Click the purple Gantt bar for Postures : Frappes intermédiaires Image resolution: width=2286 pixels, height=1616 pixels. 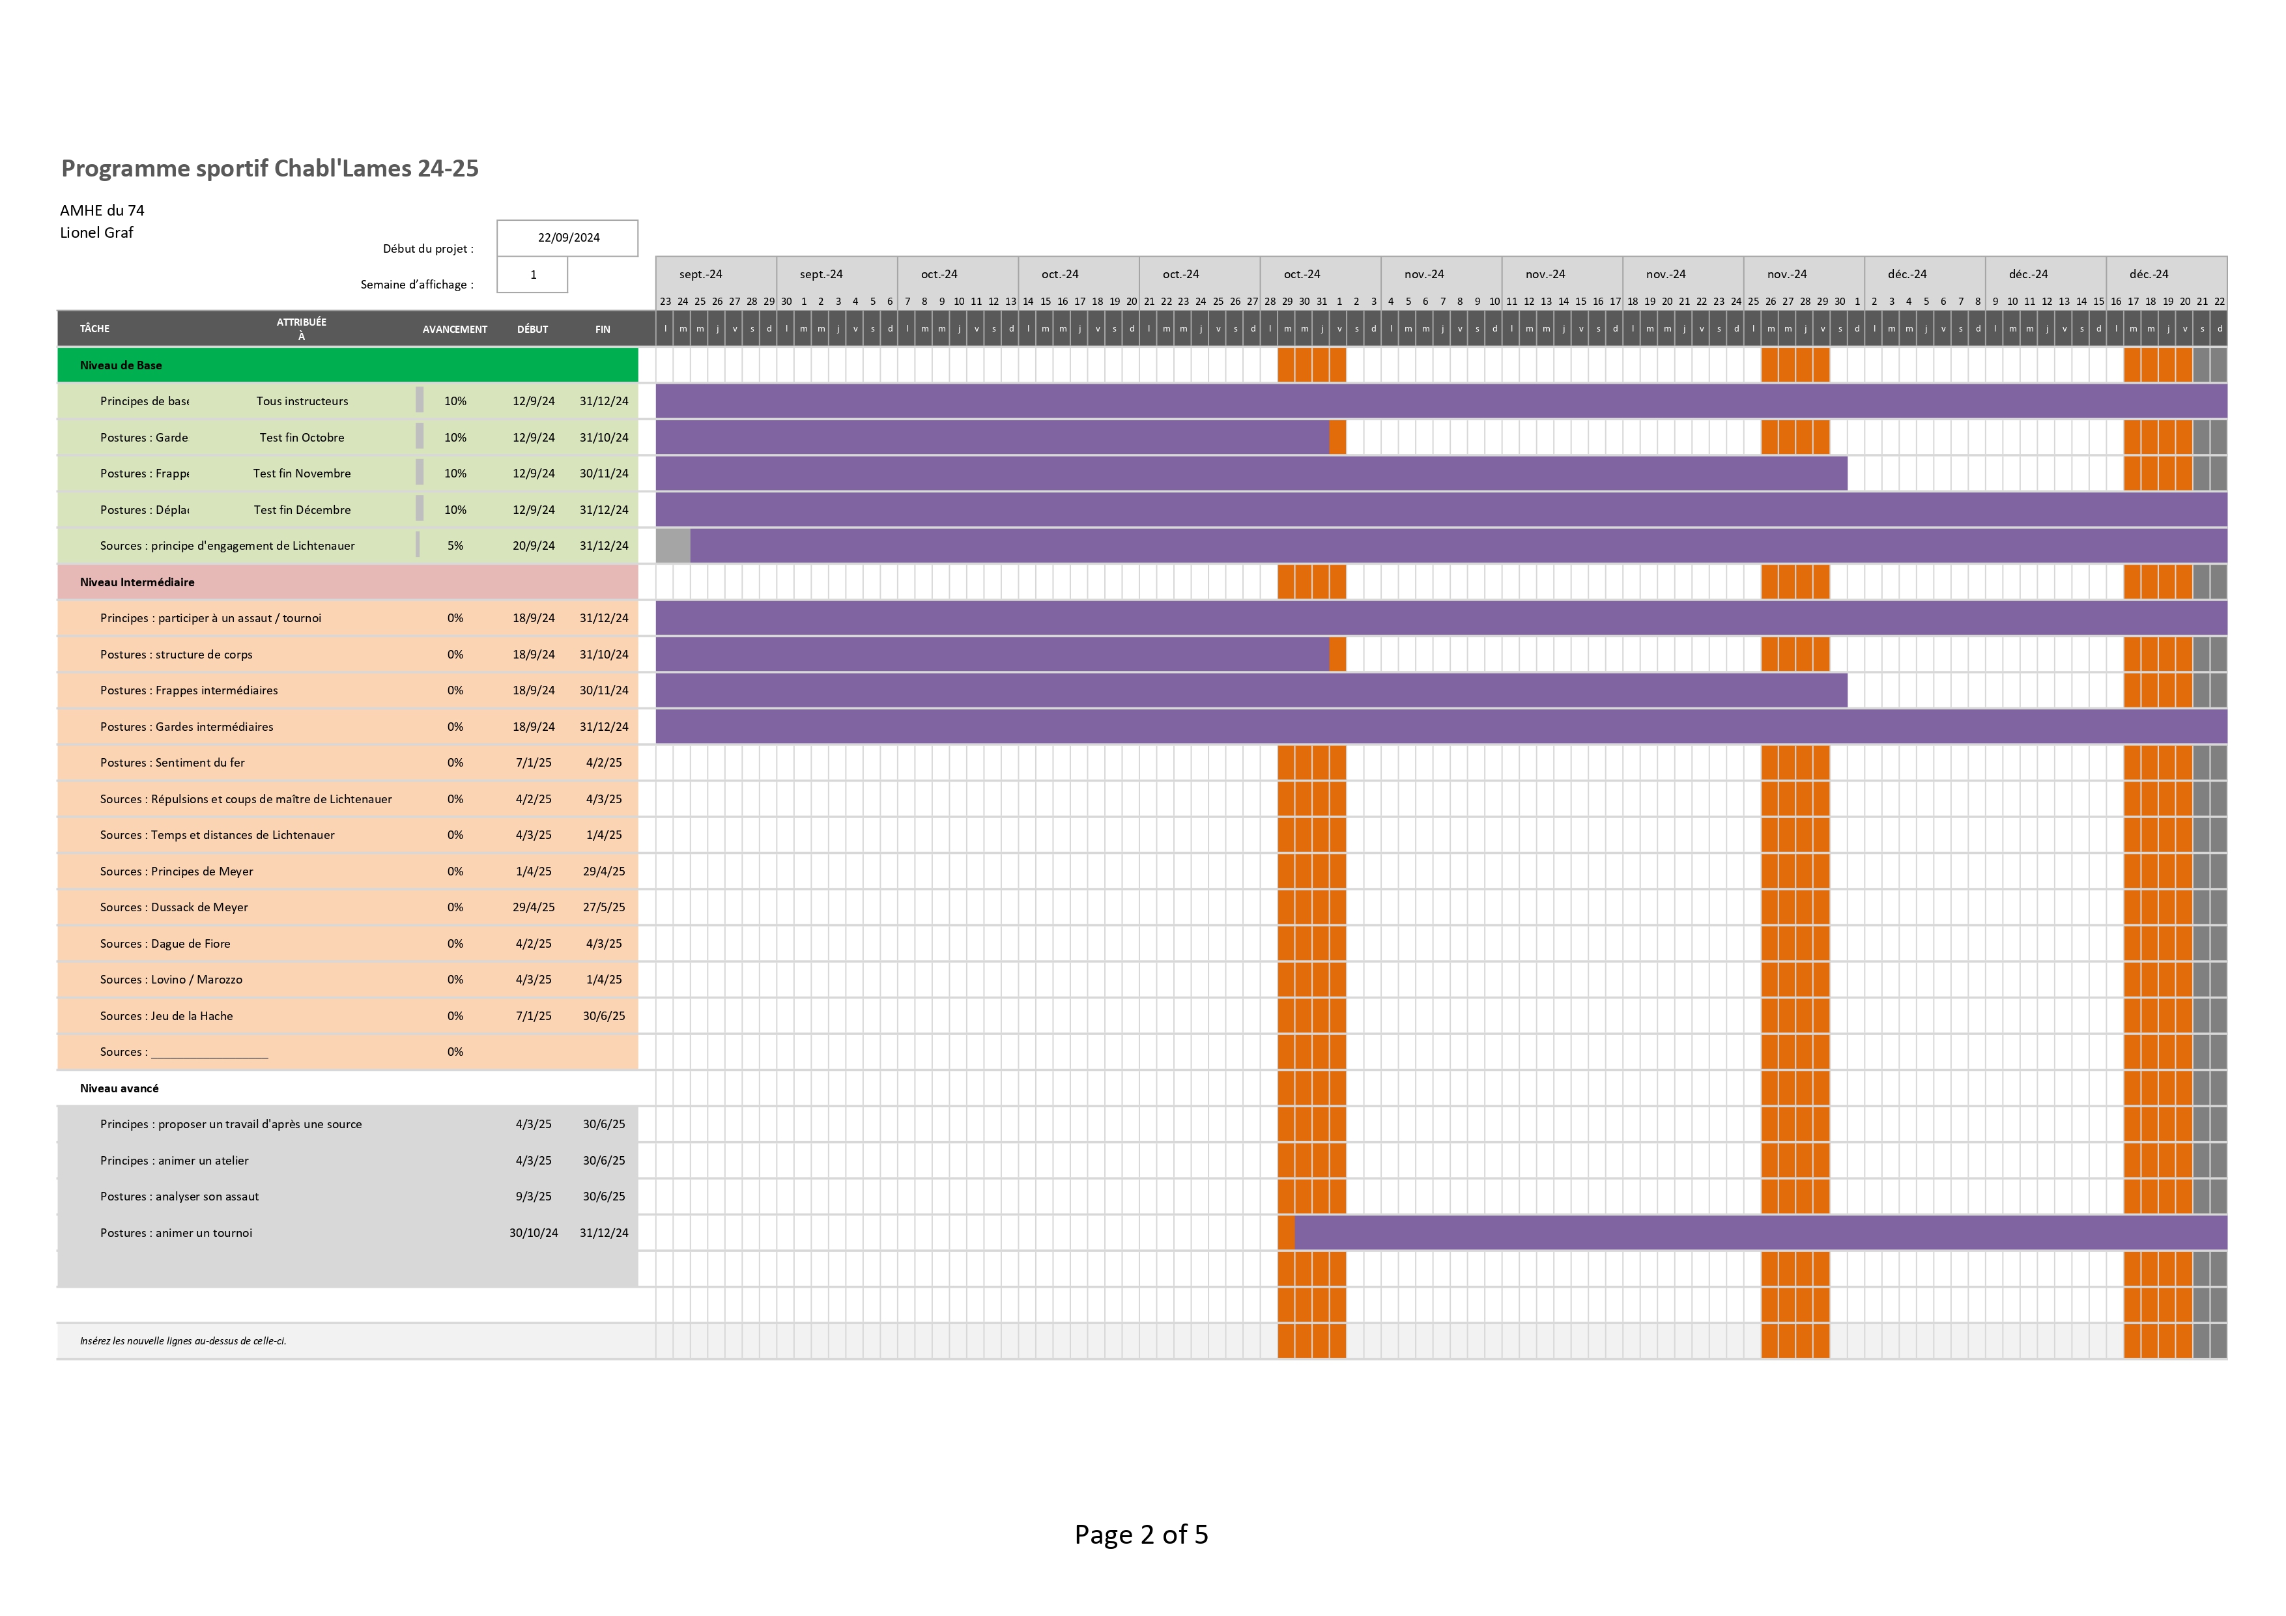coord(1251,690)
